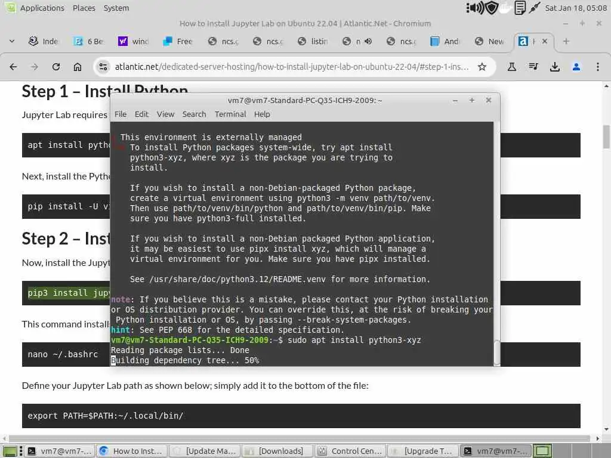Open the Chromium downloads icon

coord(554,67)
